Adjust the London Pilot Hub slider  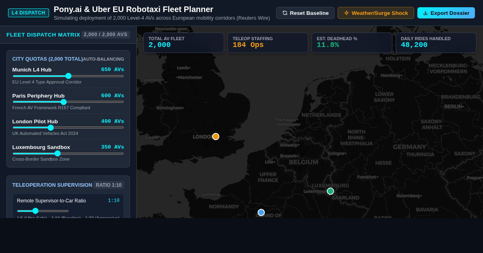click(x=68, y=127)
